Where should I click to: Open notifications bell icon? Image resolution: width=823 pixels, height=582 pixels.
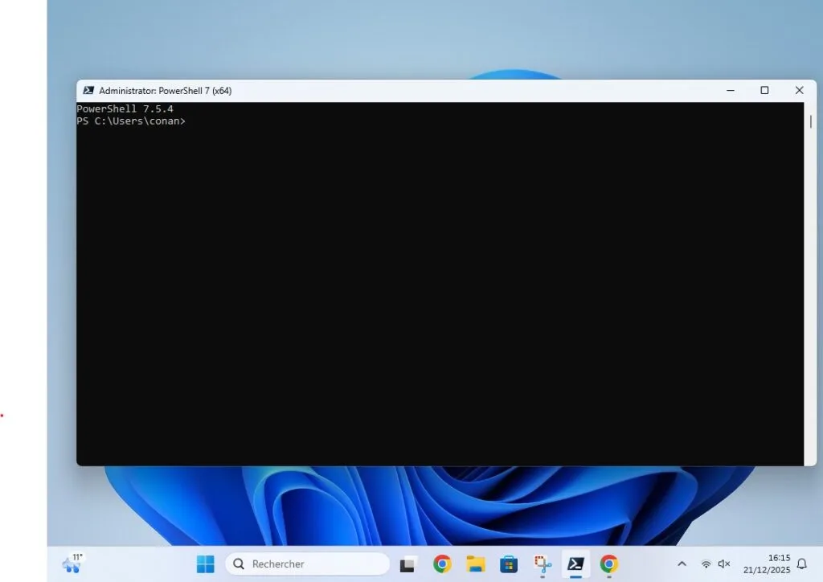[x=802, y=564]
